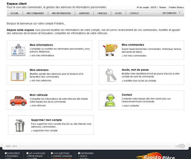Follow the "modifier mon accès au compte" link

[x=140, y=81]
